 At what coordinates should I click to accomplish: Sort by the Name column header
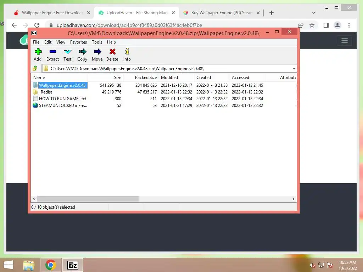pyautogui.click(x=59, y=78)
